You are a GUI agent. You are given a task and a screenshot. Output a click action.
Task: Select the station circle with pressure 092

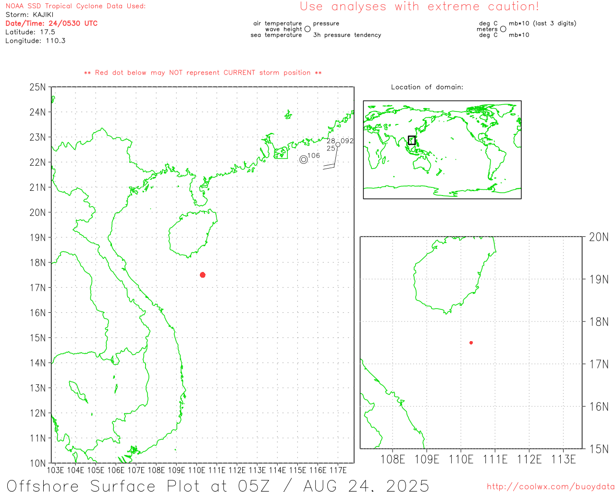coord(338,144)
